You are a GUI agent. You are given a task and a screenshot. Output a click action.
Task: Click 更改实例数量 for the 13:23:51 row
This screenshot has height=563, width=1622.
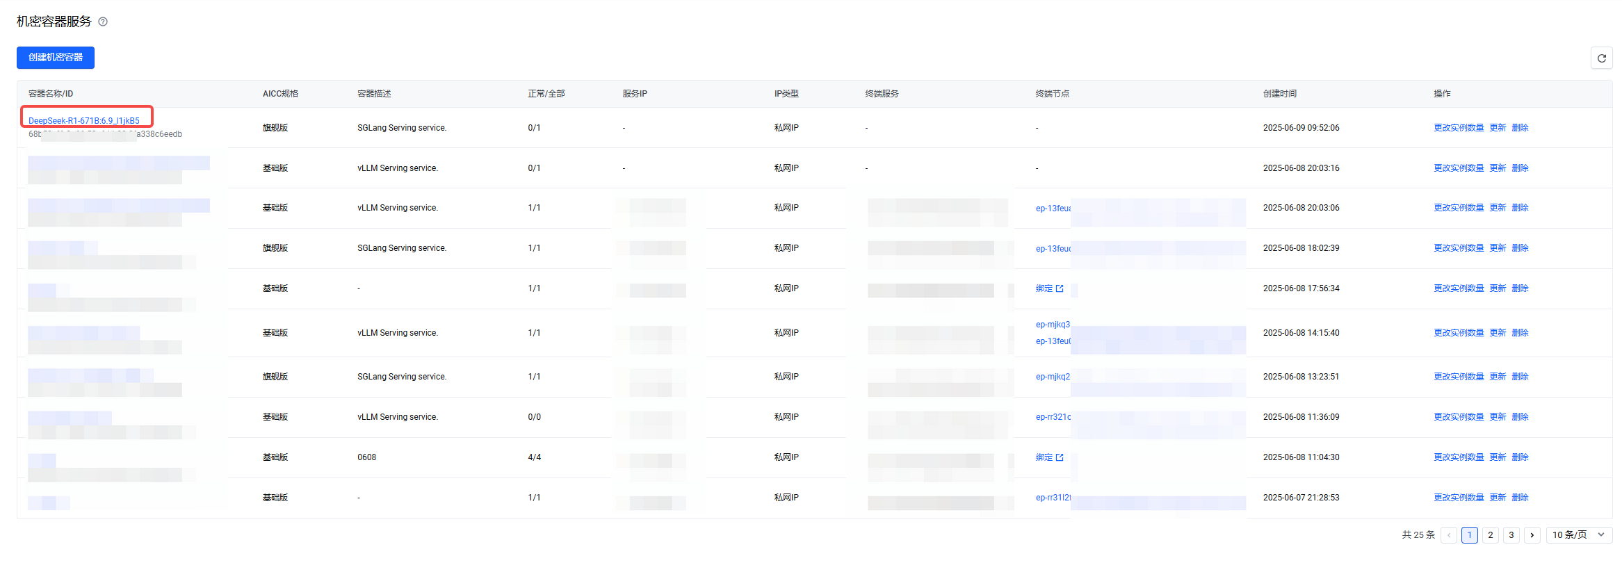(1459, 377)
